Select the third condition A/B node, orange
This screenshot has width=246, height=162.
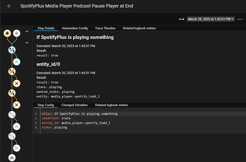(x=12, y=93)
